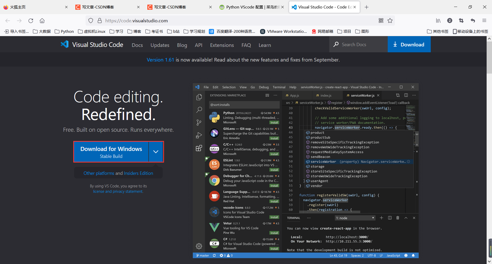This screenshot has width=492, height=264.
Task: Click Download for Windows Stable Build
Action: tap(111, 152)
